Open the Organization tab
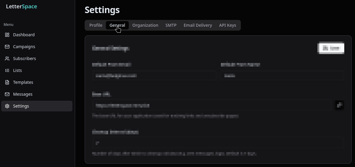 tap(145, 25)
